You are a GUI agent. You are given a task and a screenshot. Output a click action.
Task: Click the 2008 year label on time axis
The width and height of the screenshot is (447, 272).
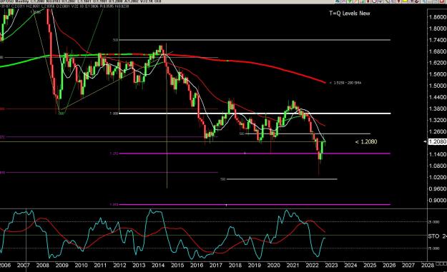click(x=42, y=265)
